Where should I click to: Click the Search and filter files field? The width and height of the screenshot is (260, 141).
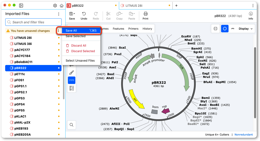(x=34, y=22)
